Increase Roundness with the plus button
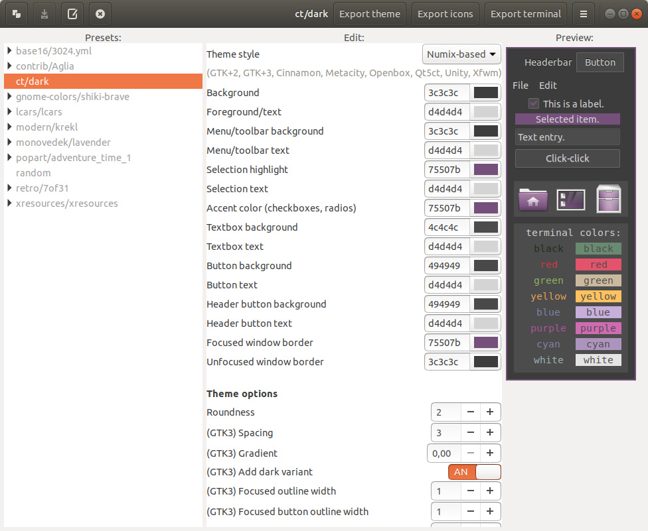 tap(490, 412)
